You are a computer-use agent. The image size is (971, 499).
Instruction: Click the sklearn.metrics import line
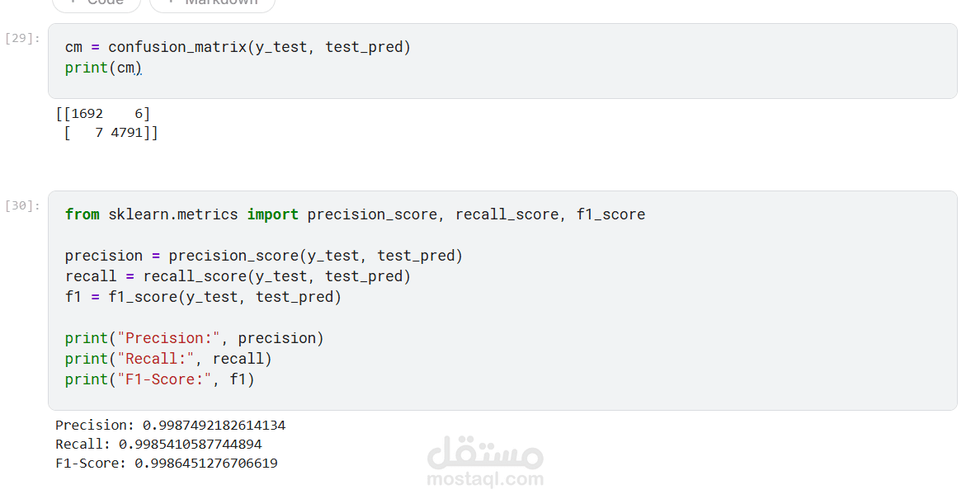tap(355, 214)
